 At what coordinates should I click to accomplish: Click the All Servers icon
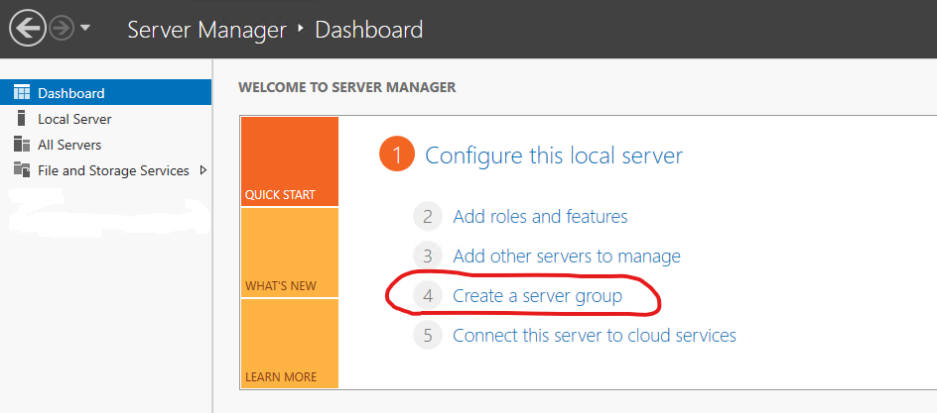pyautogui.click(x=22, y=145)
